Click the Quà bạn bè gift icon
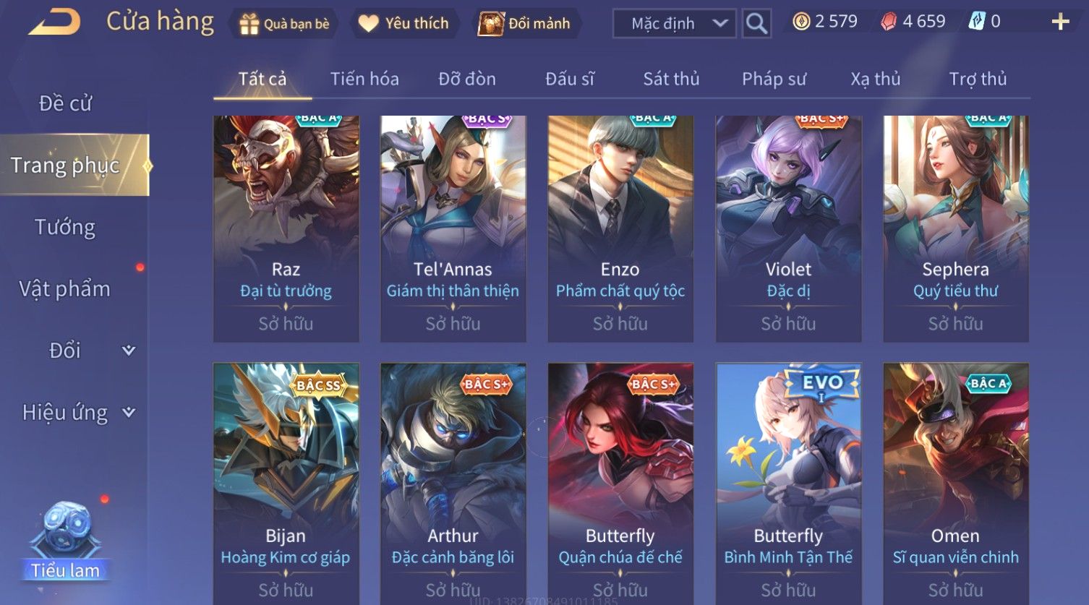Image resolution: width=1089 pixels, height=605 pixels. point(249,24)
